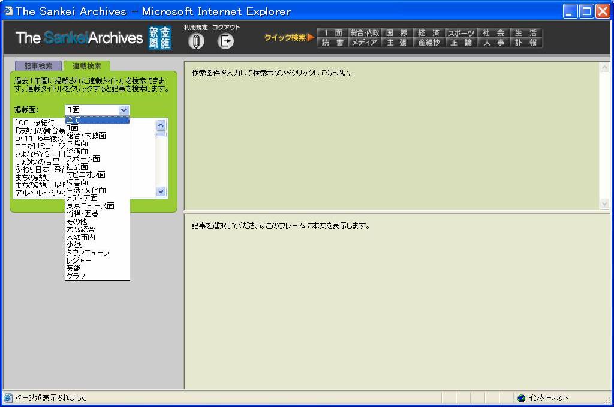Click the orange クイック検索 arrow
The height and width of the screenshot is (407, 614).
(311, 38)
